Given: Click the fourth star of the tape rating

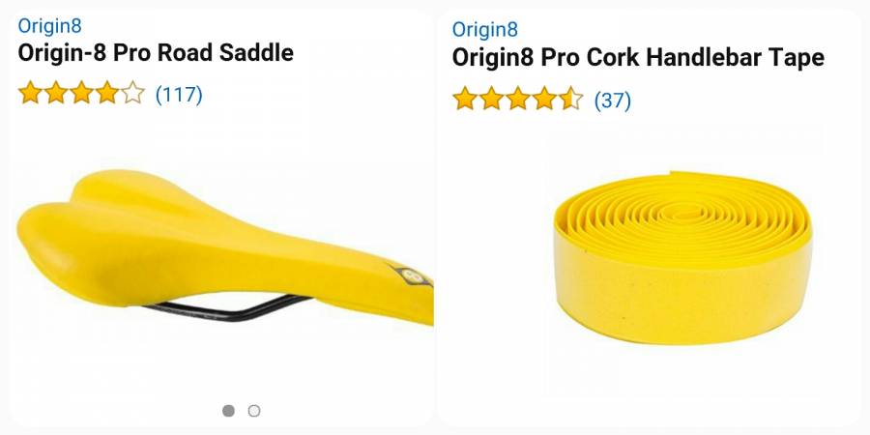Looking at the screenshot, I should click(x=544, y=99).
